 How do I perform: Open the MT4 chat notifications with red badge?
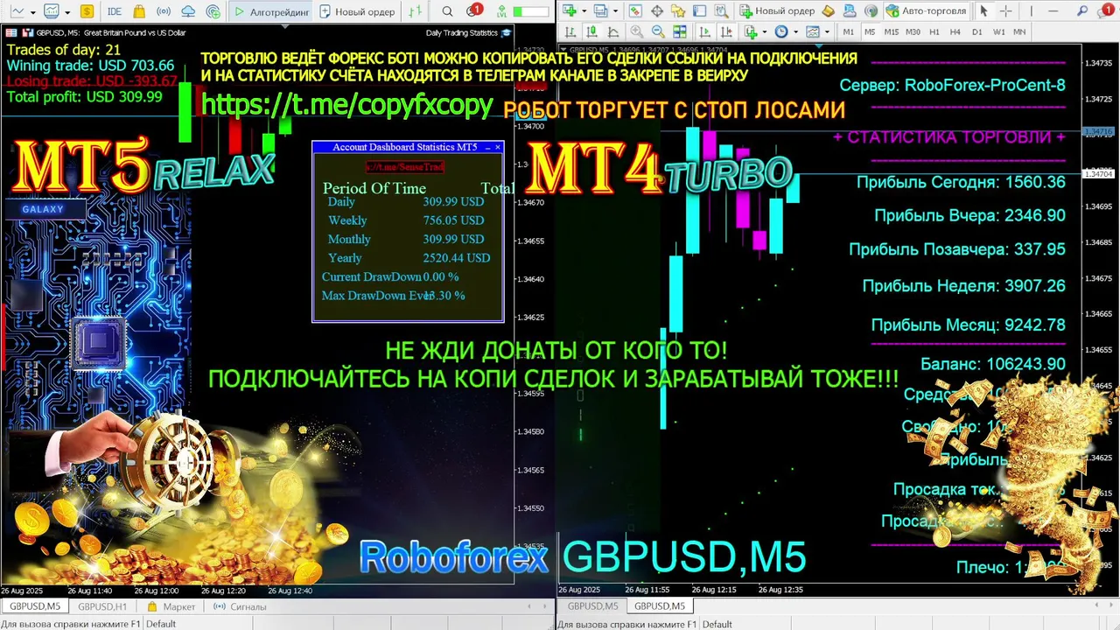1106,10
